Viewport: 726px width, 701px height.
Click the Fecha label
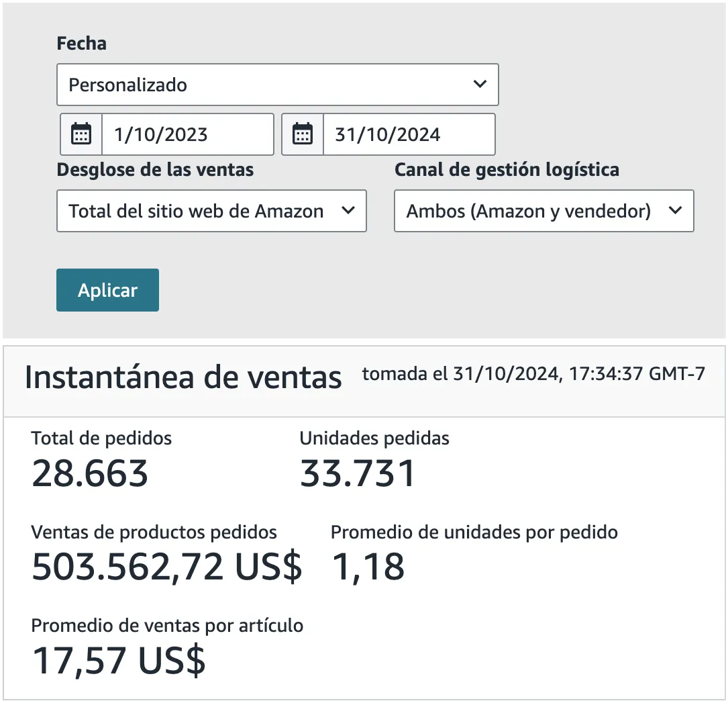point(82,44)
